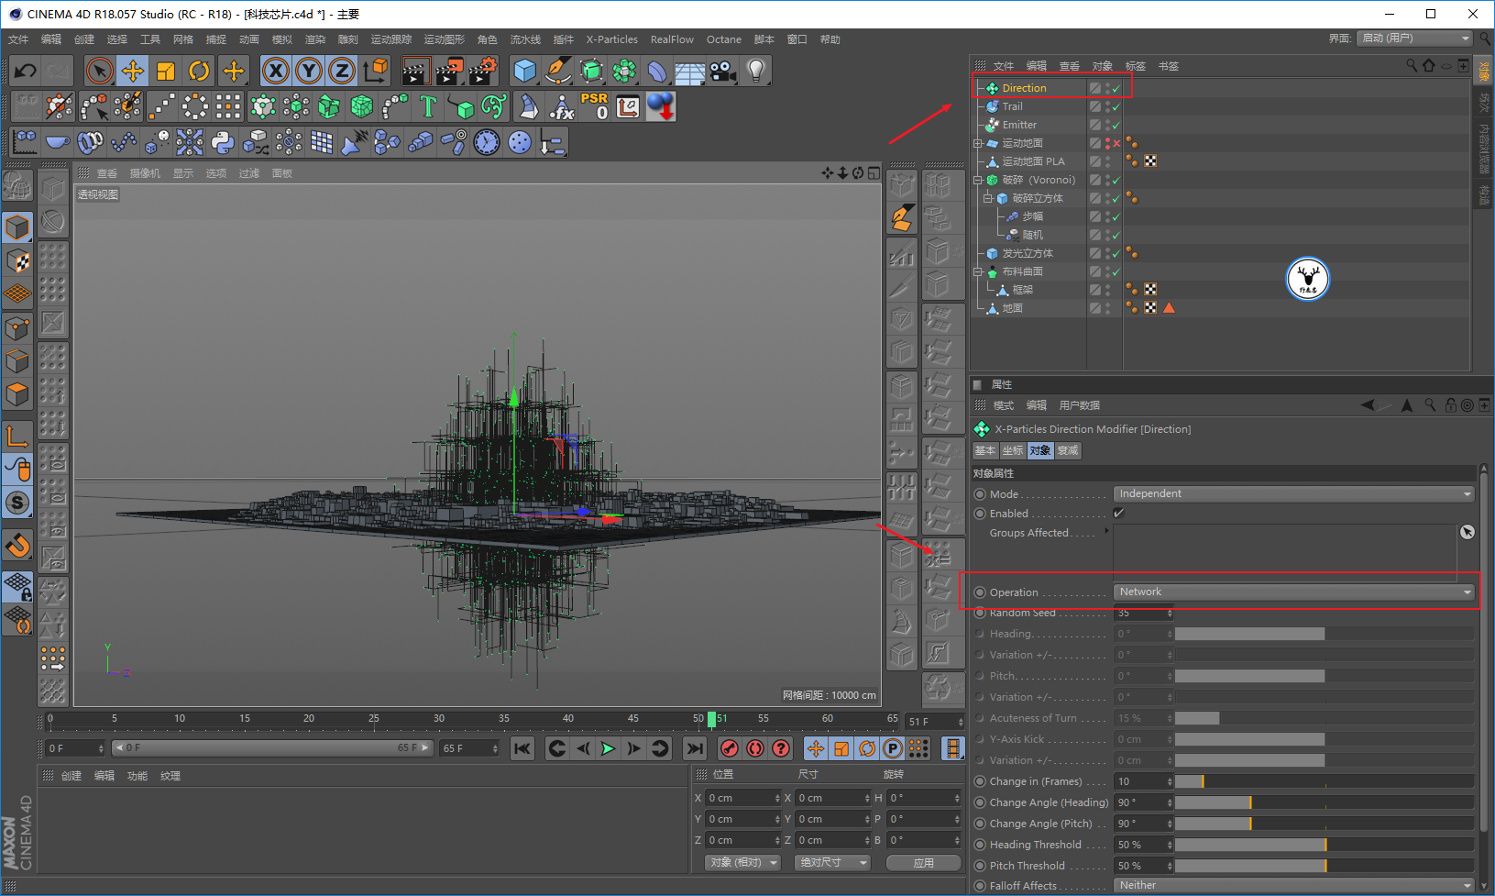Click the 应用 apply button
1495x896 pixels.
[923, 863]
